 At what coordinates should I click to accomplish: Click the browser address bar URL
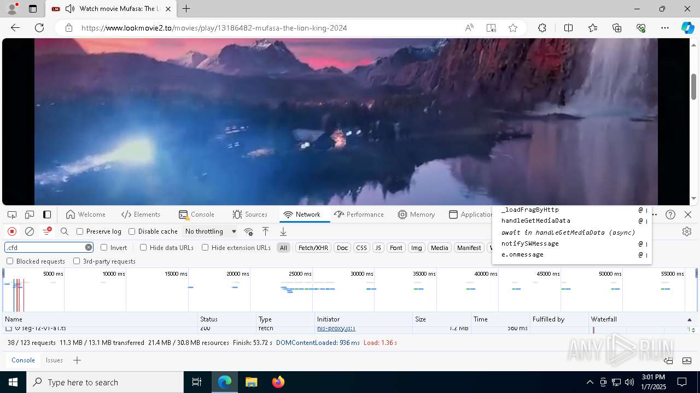click(214, 28)
